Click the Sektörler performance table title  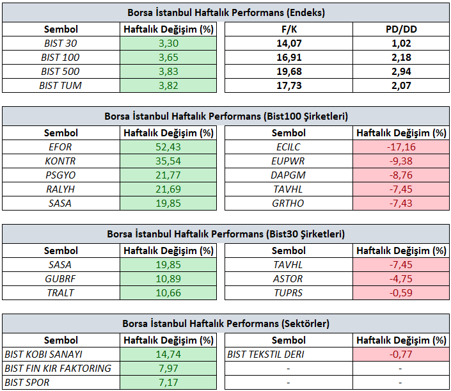(226, 323)
